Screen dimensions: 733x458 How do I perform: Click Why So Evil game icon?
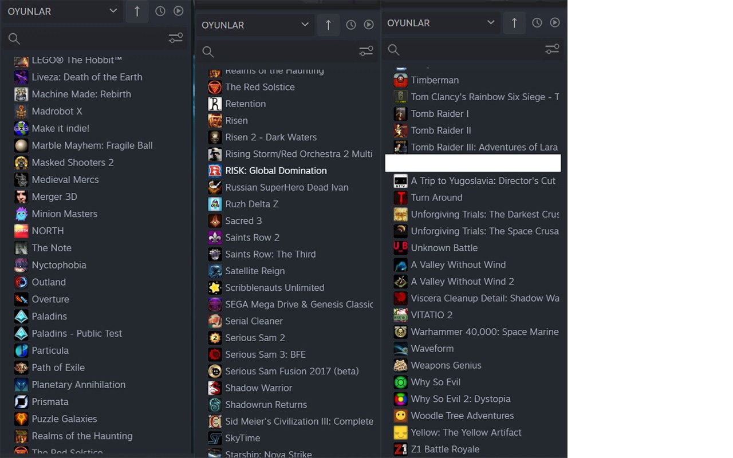[401, 382]
